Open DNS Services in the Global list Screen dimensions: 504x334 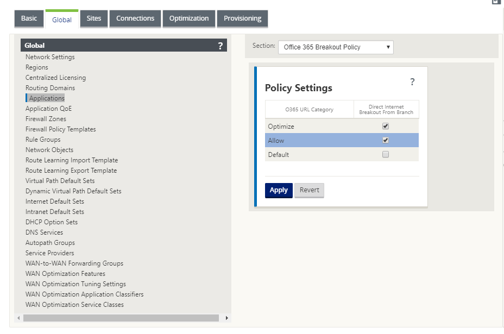[x=45, y=232]
